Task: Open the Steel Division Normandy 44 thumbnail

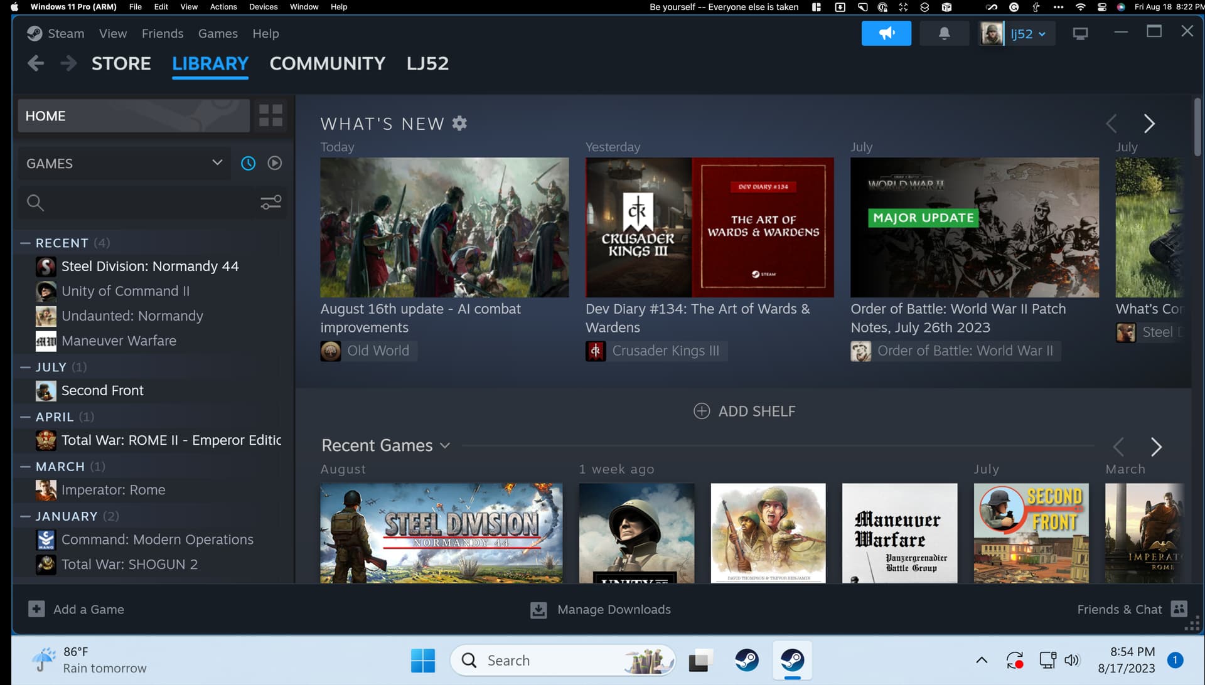Action: click(x=441, y=533)
